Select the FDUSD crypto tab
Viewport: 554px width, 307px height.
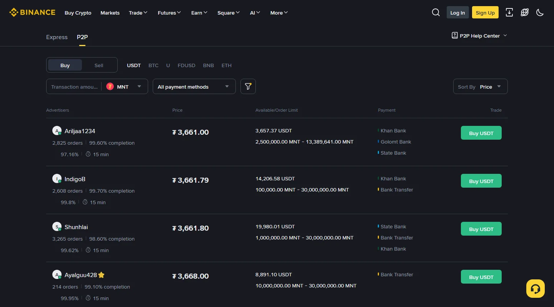click(x=187, y=65)
